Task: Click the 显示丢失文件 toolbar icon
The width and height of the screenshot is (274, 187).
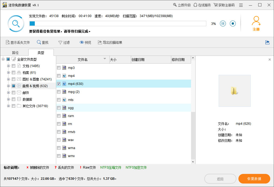Action: [x=18, y=42]
